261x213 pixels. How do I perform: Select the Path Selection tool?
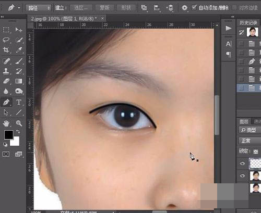6,112
